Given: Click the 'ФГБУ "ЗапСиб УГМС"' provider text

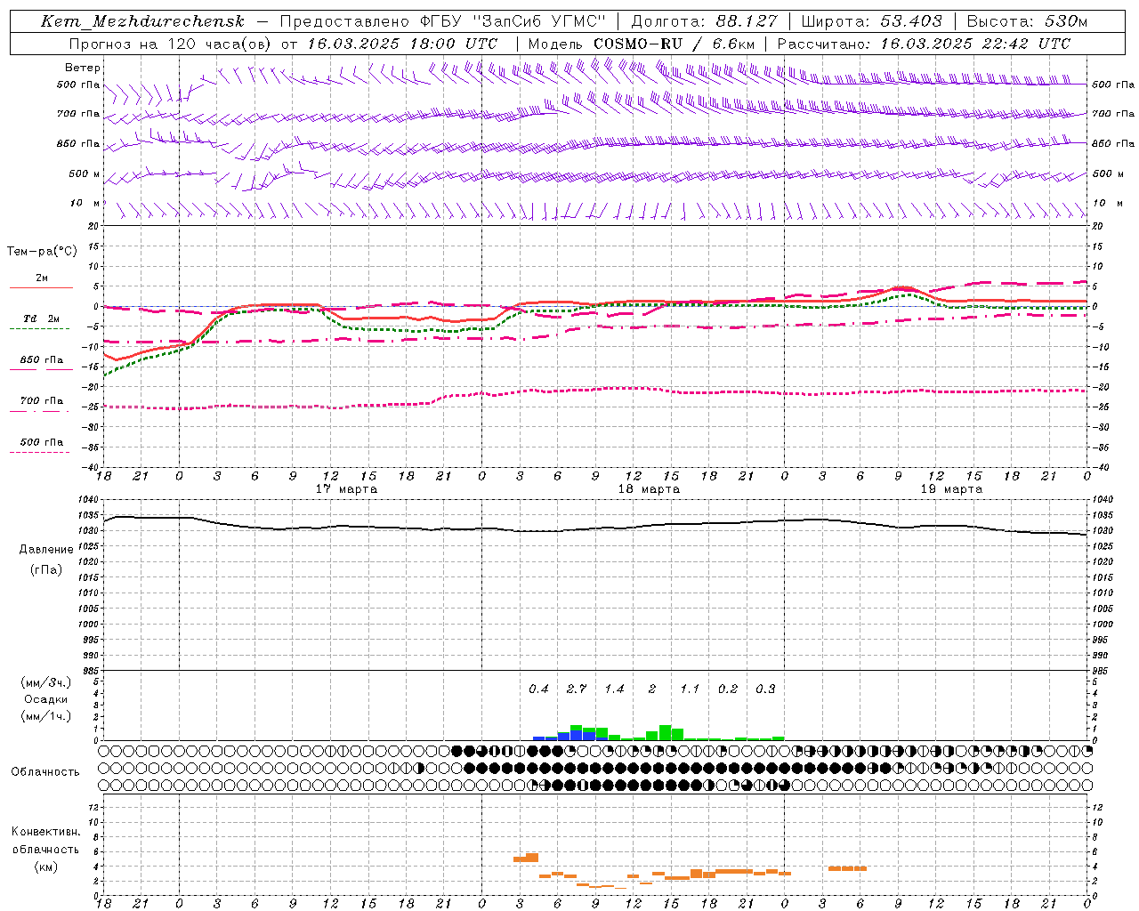Looking at the screenshot, I should [x=513, y=21].
